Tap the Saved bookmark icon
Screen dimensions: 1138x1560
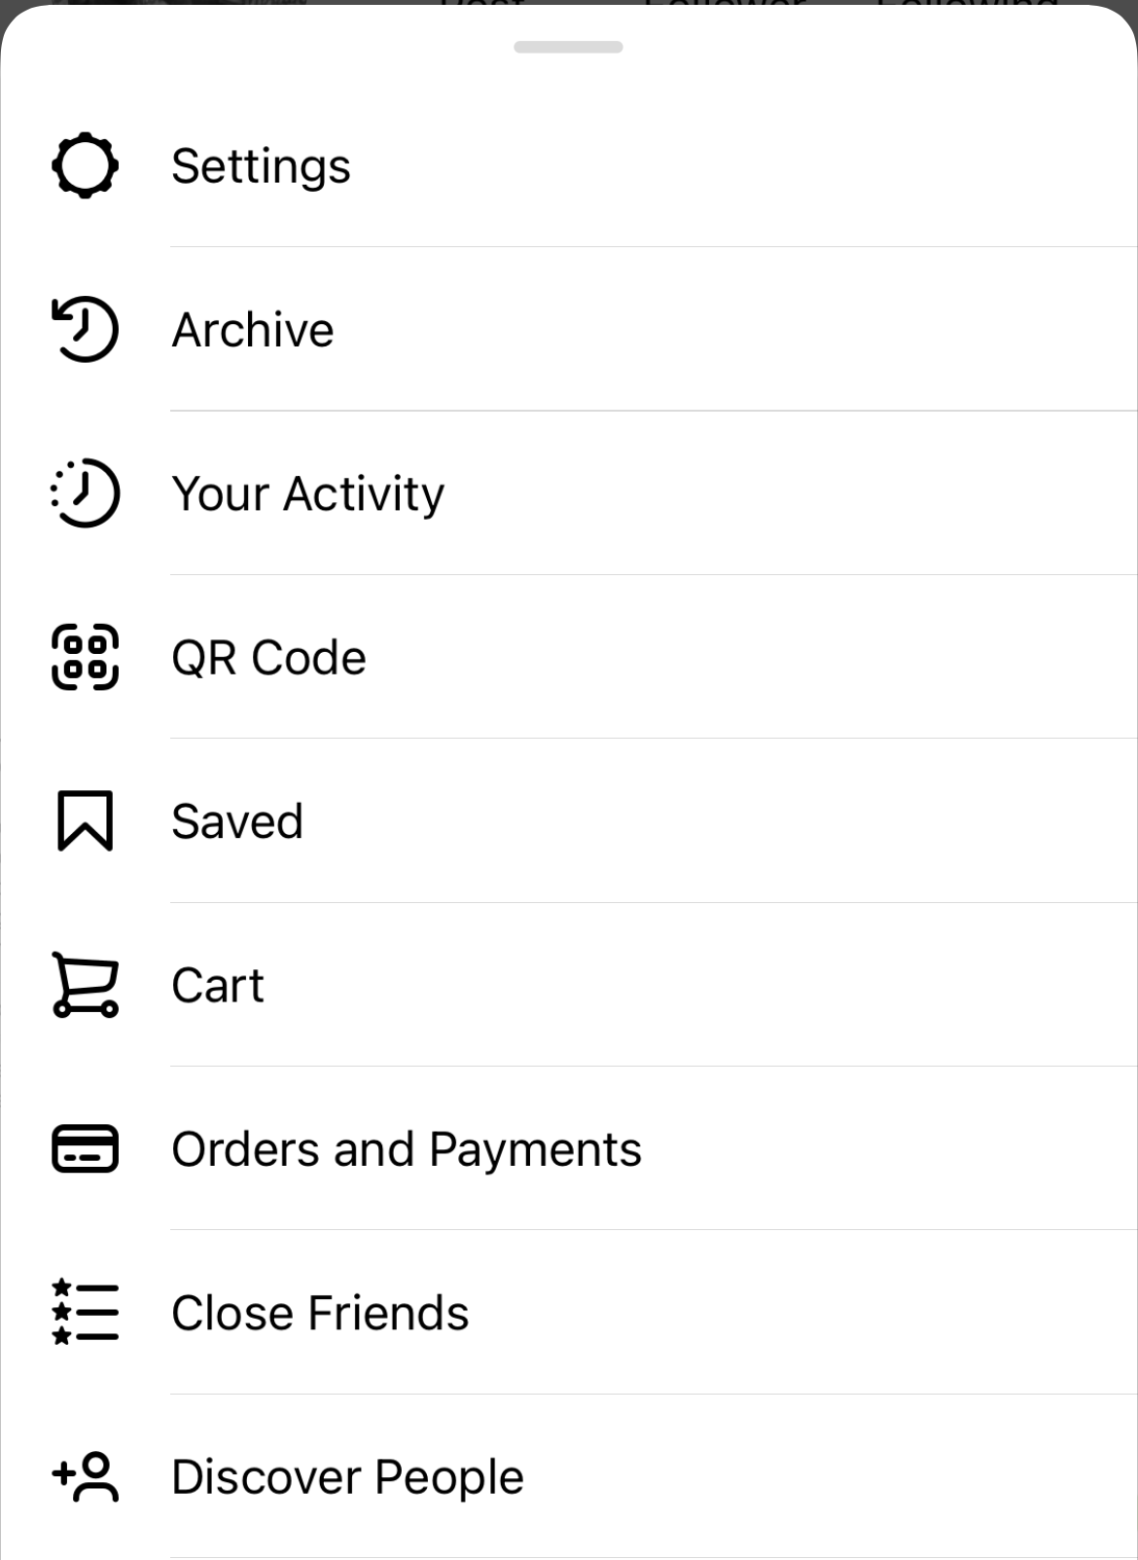point(85,820)
